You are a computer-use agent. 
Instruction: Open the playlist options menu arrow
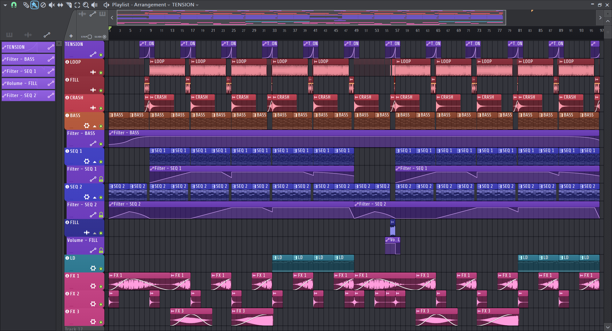5,5
